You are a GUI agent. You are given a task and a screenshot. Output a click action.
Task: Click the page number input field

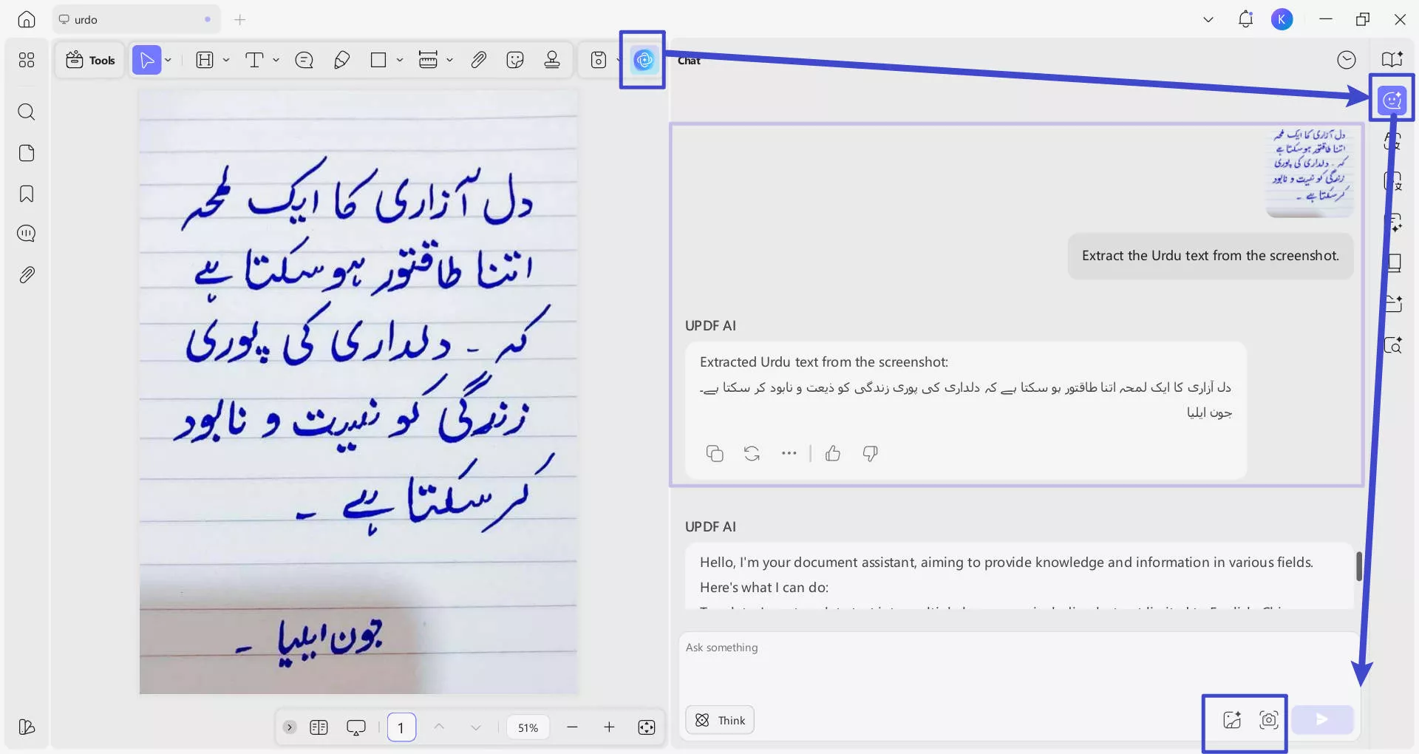(x=401, y=727)
